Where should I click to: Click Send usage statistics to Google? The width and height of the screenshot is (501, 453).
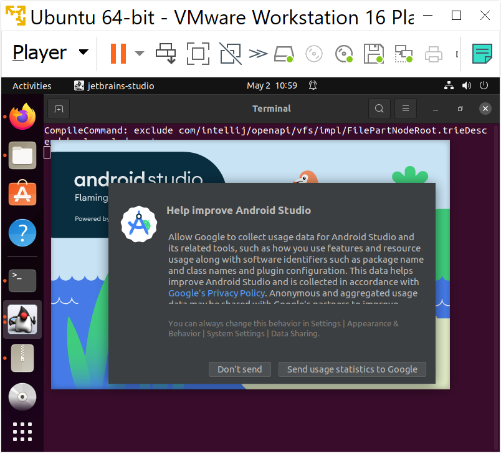[x=352, y=369]
